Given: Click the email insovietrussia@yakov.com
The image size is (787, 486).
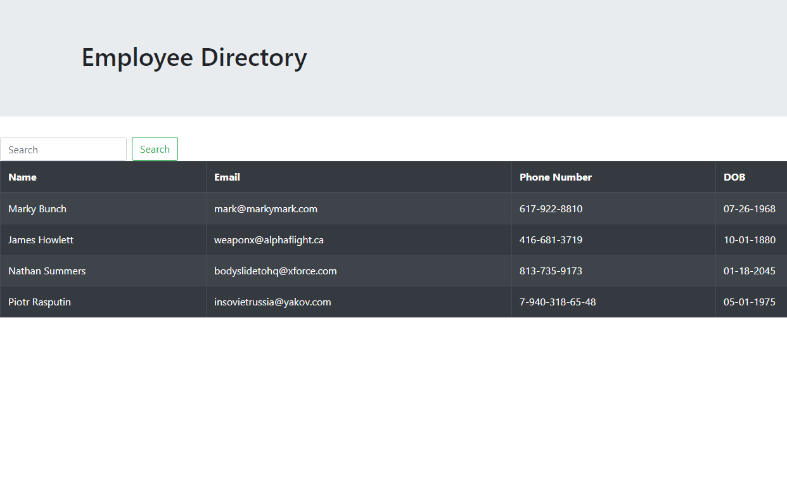Looking at the screenshot, I should [x=272, y=302].
